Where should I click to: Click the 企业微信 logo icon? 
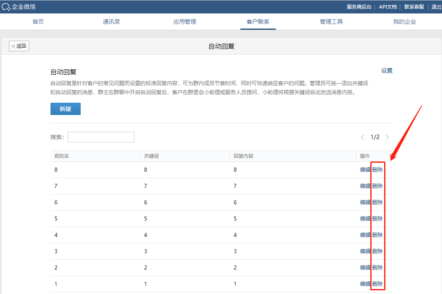coord(7,7)
